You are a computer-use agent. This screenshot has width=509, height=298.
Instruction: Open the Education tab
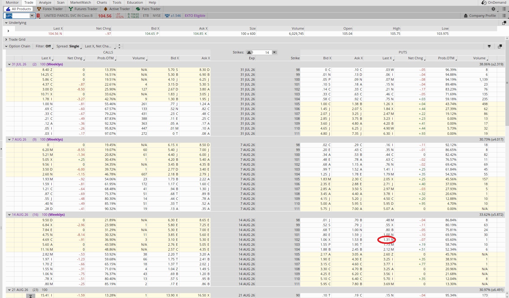pyautogui.click(x=135, y=2)
